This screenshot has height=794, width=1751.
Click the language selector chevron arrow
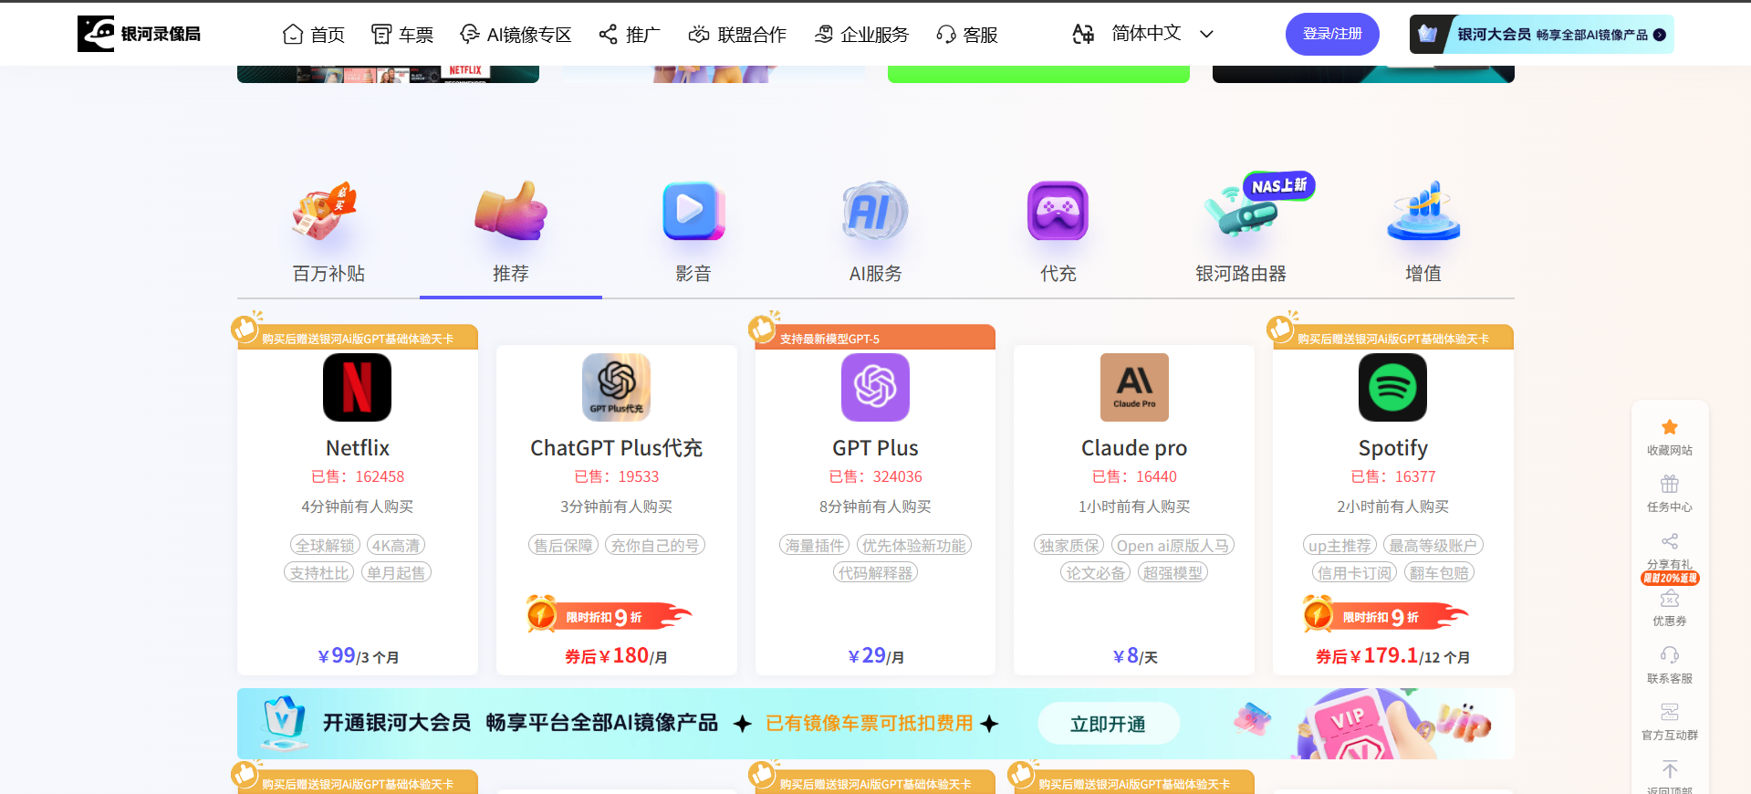1206,34
